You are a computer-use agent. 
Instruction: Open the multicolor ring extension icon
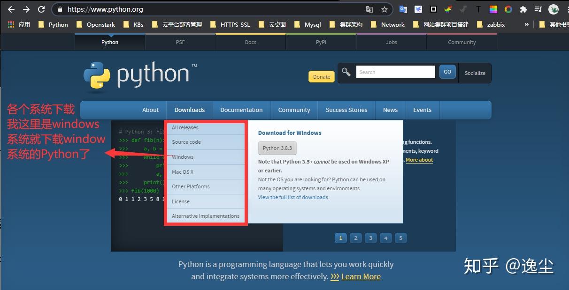coord(508,9)
